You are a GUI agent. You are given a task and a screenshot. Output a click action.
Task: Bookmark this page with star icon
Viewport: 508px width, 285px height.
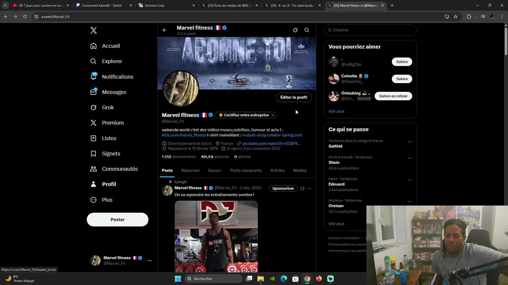(456, 17)
